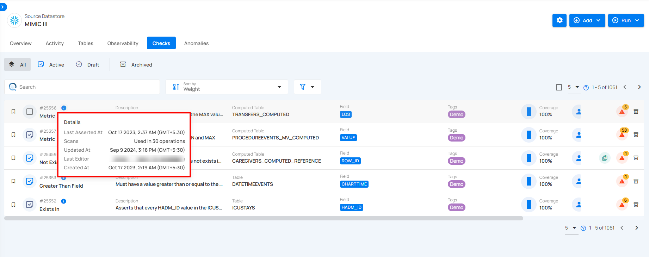This screenshot has height=257, width=649.
Task: Archive check in DATETIMEEVENTS row
Action: [636, 181]
